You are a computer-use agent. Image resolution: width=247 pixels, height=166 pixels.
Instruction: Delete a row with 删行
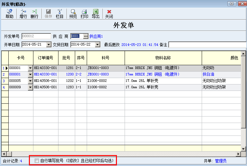tap(34, 14)
